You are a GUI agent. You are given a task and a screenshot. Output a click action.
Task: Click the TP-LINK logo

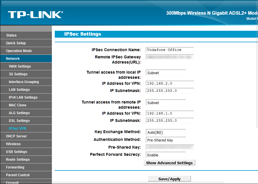pyautogui.click(x=35, y=15)
